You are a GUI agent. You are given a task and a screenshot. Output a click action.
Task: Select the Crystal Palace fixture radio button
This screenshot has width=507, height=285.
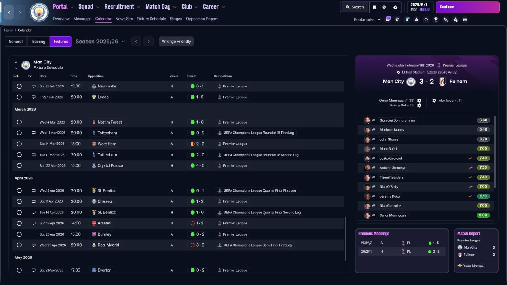coord(19,165)
